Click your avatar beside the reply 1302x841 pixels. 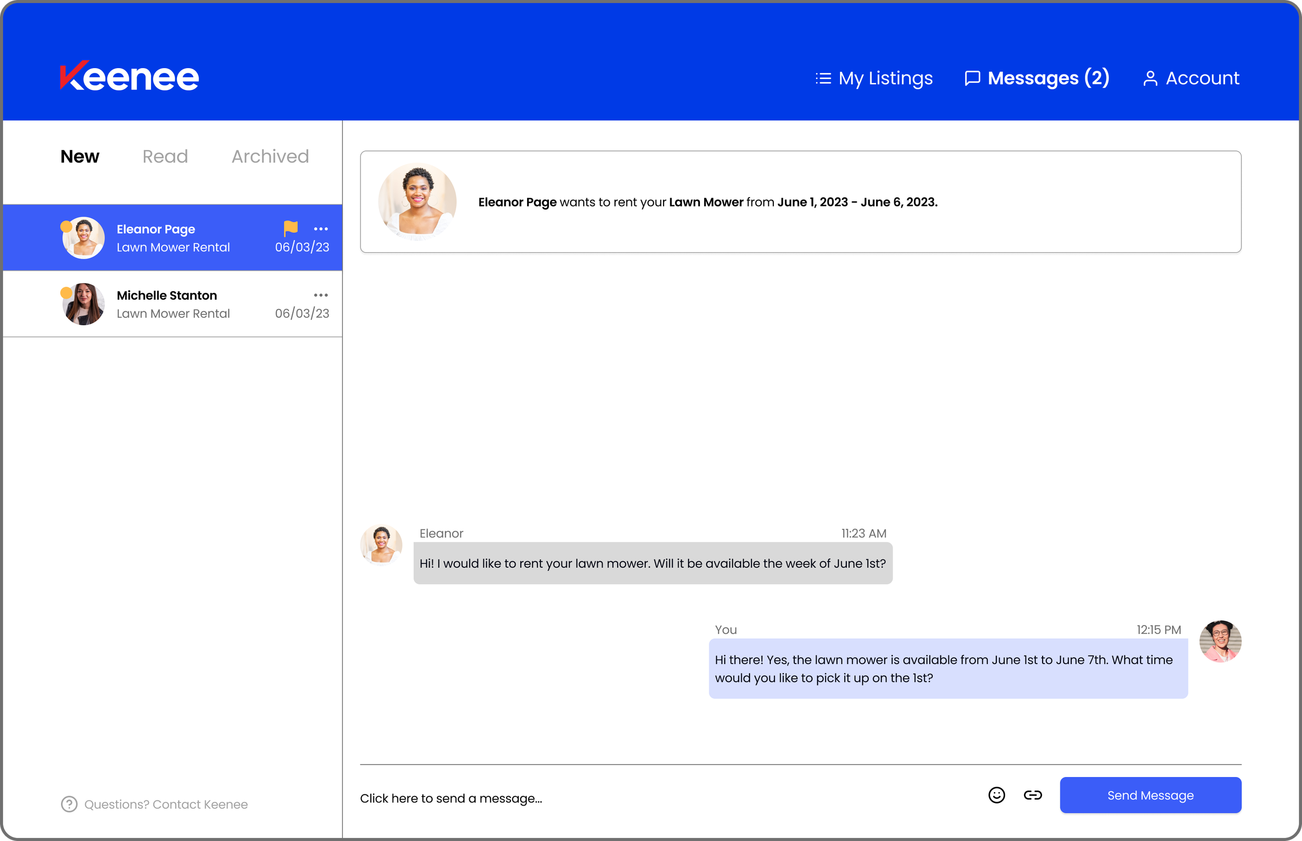point(1220,641)
